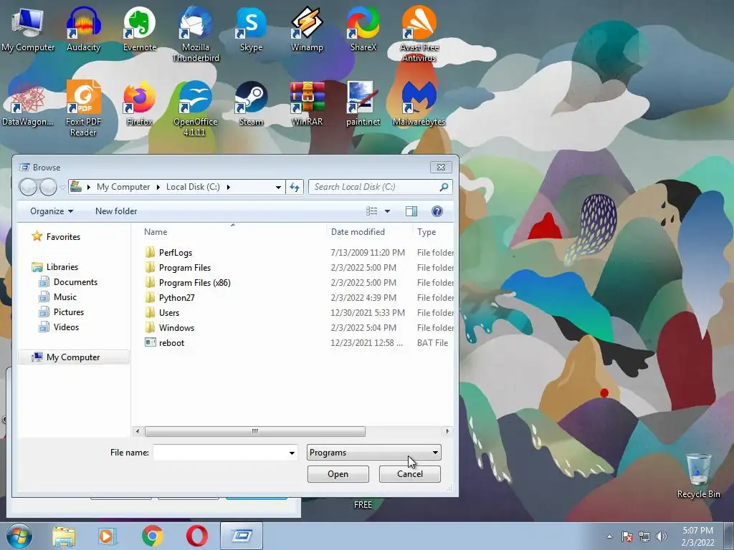The image size is (734, 550).
Task: Open Windows Explorer from the taskbar
Action: tap(63, 536)
